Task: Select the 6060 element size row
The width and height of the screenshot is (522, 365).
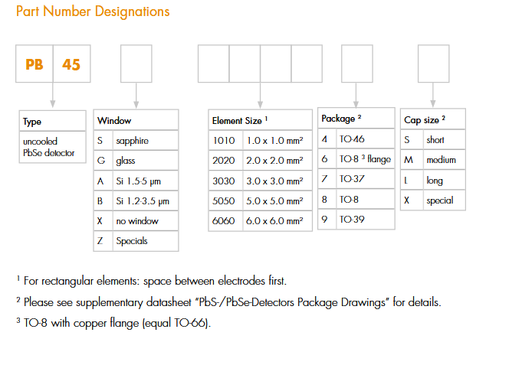Action: 261,220
